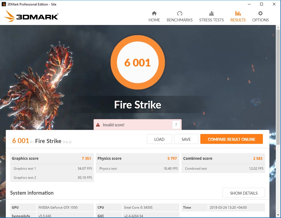Click the Combined score label
This screenshot has width=281, height=218.
198,158
